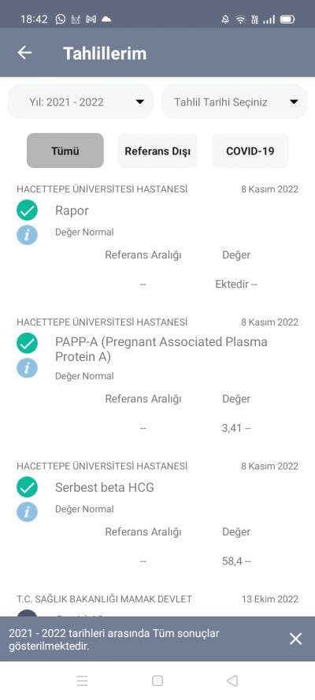Tap the info icon for PAPP-A result

[x=28, y=368]
